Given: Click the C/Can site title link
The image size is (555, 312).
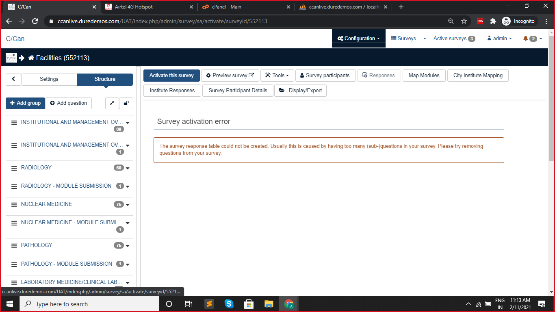Looking at the screenshot, I should pyautogui.click(x=15, y=39).
